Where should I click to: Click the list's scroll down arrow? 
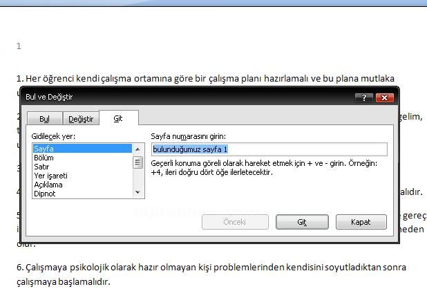(x=137, y=192)
